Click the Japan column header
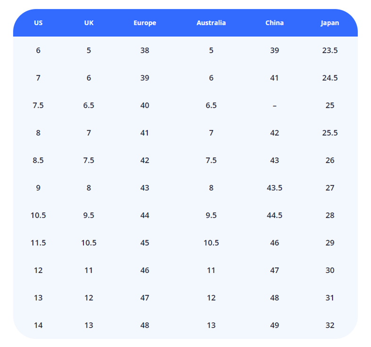The image size is (371, 347). click(x=329, y=23)
